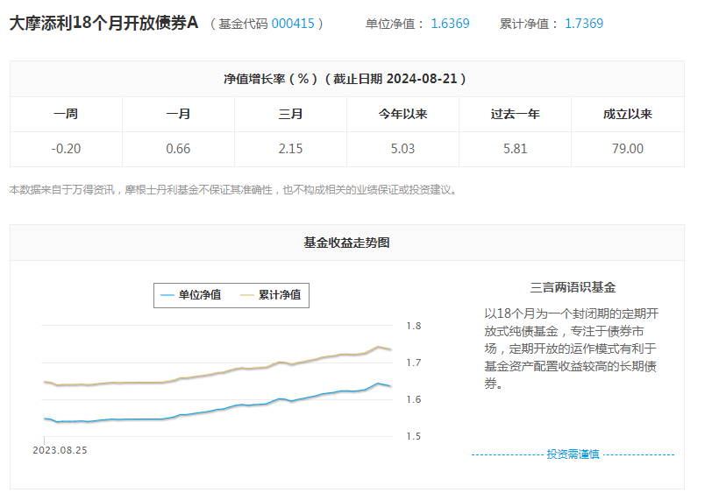Image resolution: width=719 pixels, height=493 pixels.
Task: Click the 5.81 past-year value
Action: point(515,149)
